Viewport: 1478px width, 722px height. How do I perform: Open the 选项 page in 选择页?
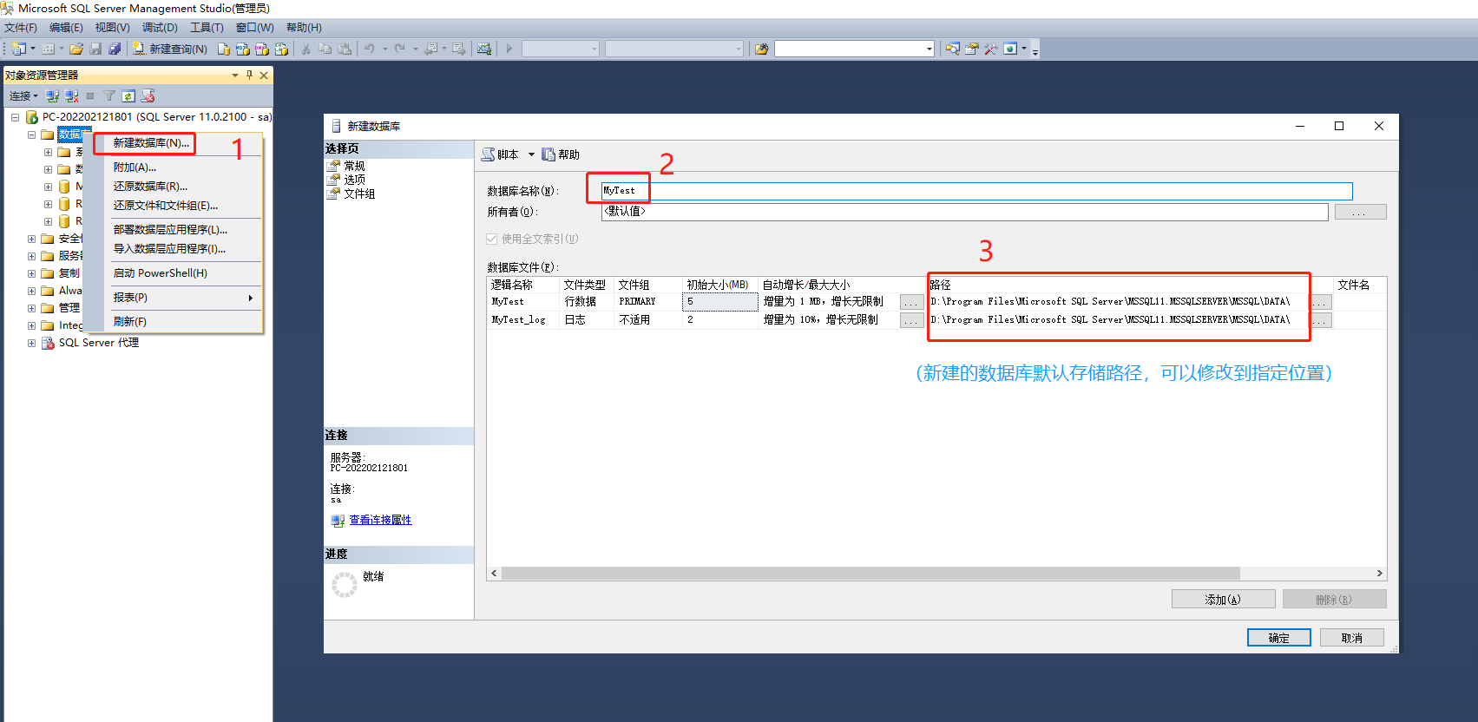[x=354, y=179]
